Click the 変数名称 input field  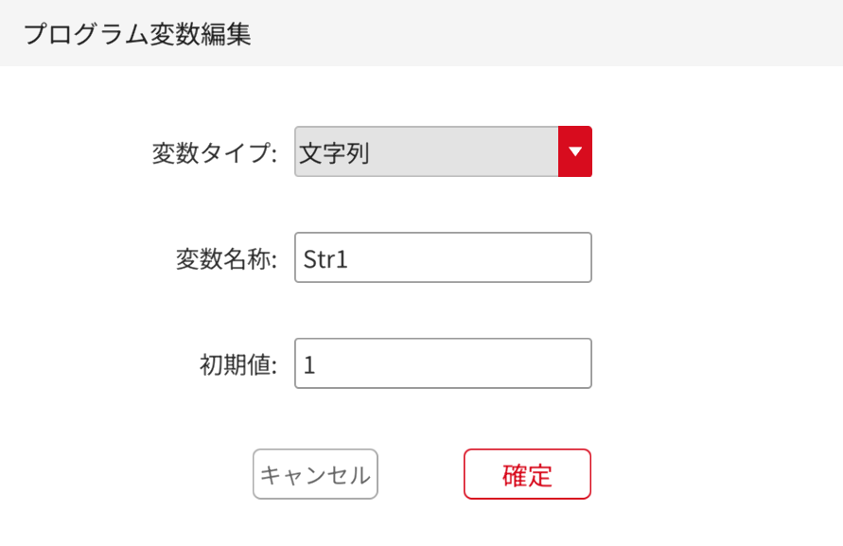pyautogui.click(x=443, y=257)
